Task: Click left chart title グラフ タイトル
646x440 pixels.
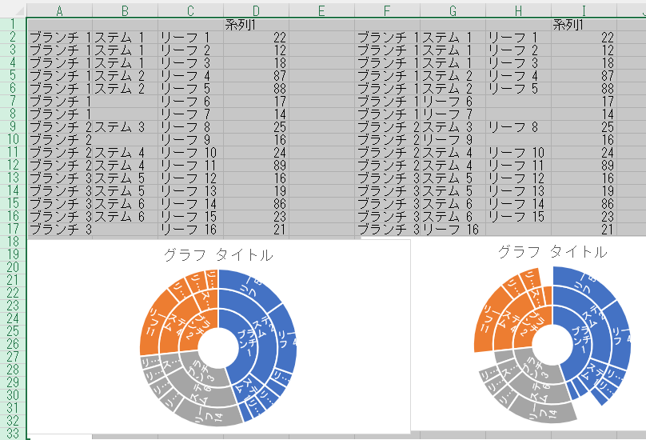Action: click(x=218, y=255)
